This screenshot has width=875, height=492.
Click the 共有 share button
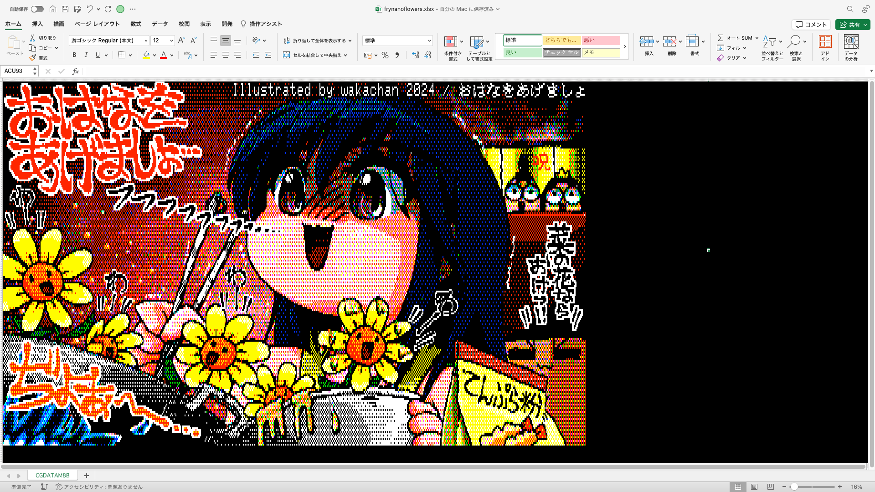(853, 25)
